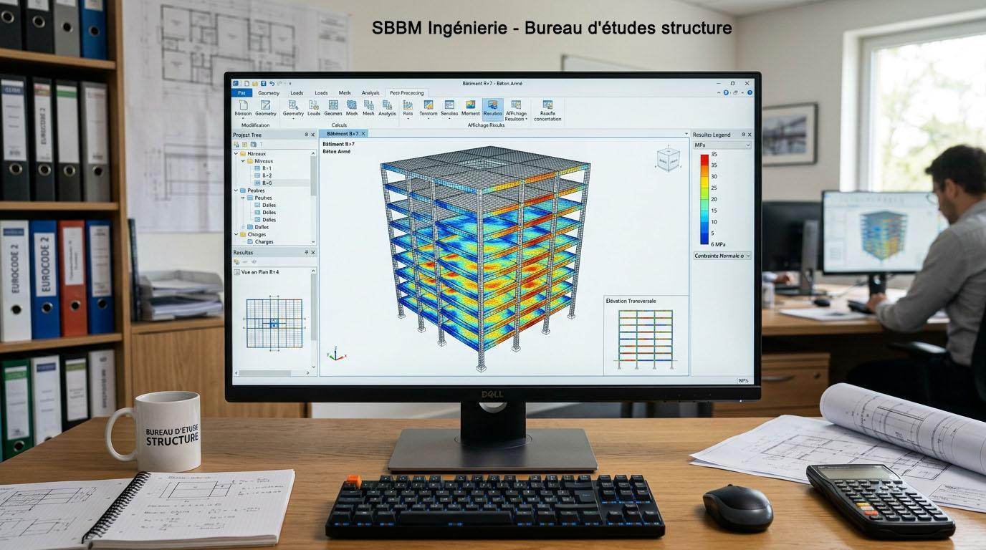Close the Bâtiment R+7 document tab
The image size is (986, 550).
[x=363, y=134]
